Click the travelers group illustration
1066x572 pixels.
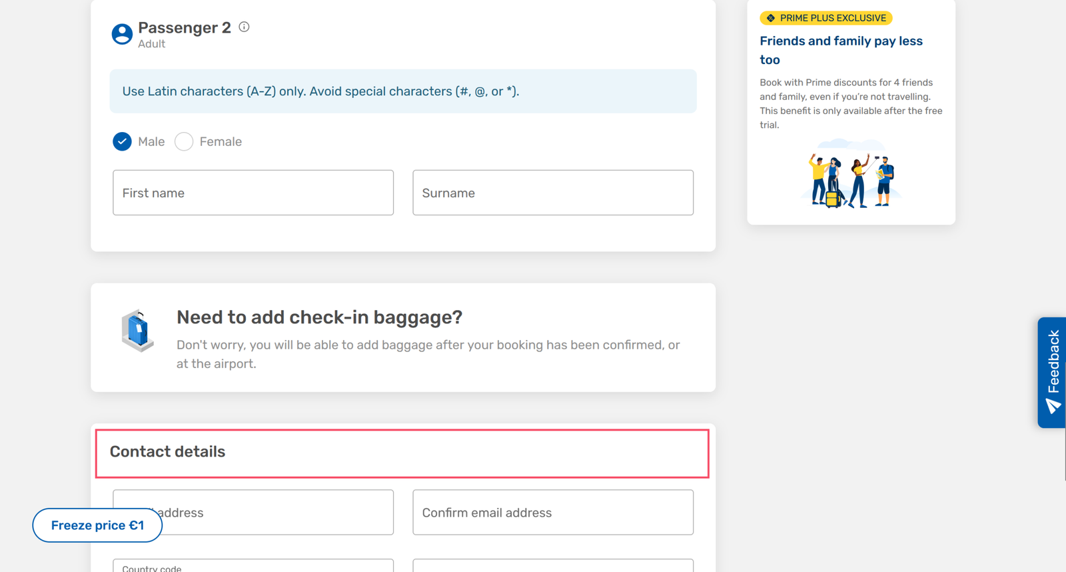click(851, 175)
